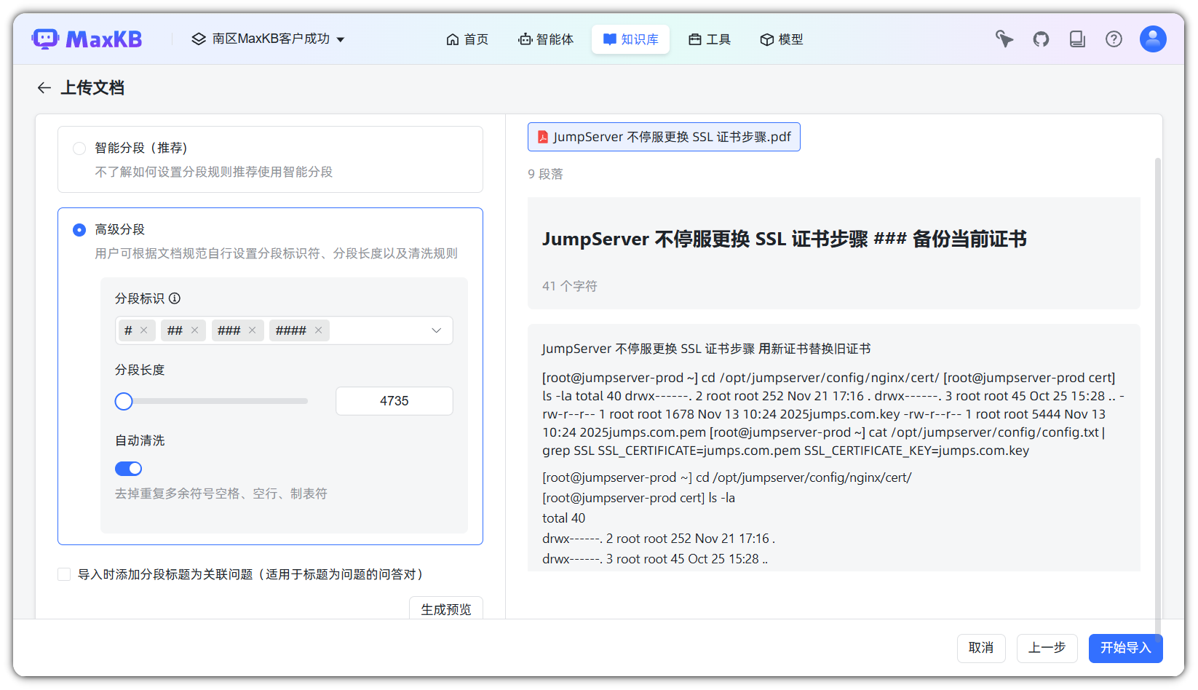Click the help question mark icon
1198x690 pixels.
pos(1114,39)
